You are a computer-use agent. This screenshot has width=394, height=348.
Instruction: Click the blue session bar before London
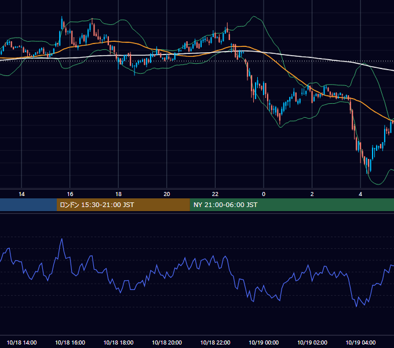[28, 205]
